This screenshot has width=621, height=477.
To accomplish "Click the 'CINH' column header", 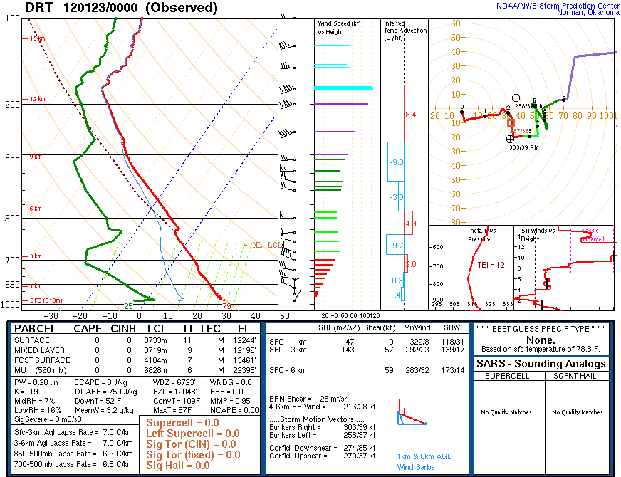I will pos(123,329).
